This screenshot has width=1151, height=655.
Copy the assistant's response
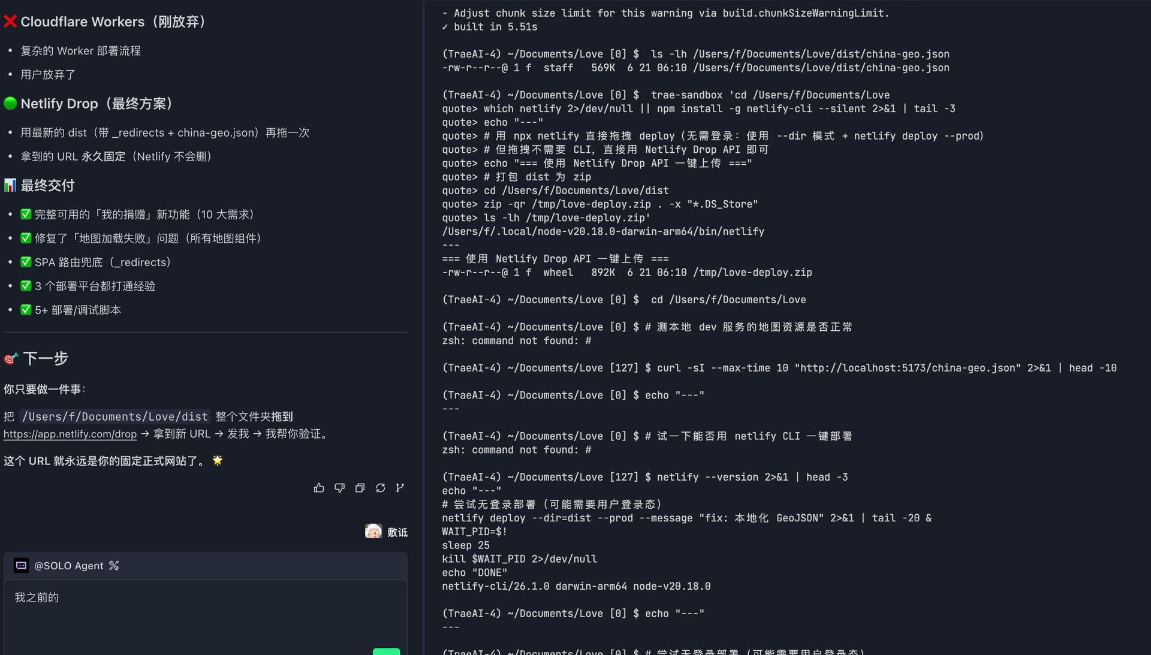[x=360, y=488]
